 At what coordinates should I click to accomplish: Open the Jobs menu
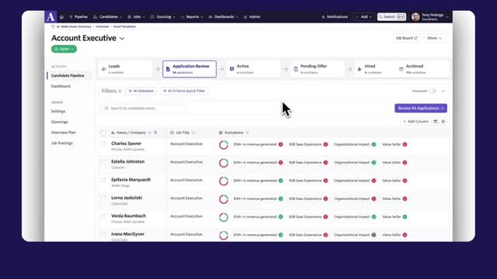(137, 17)
